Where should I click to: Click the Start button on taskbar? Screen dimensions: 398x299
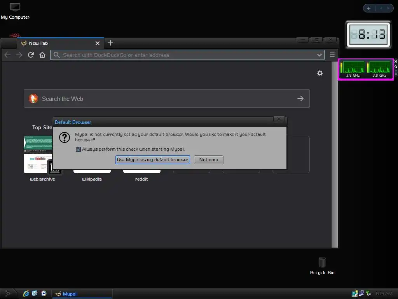8,294
